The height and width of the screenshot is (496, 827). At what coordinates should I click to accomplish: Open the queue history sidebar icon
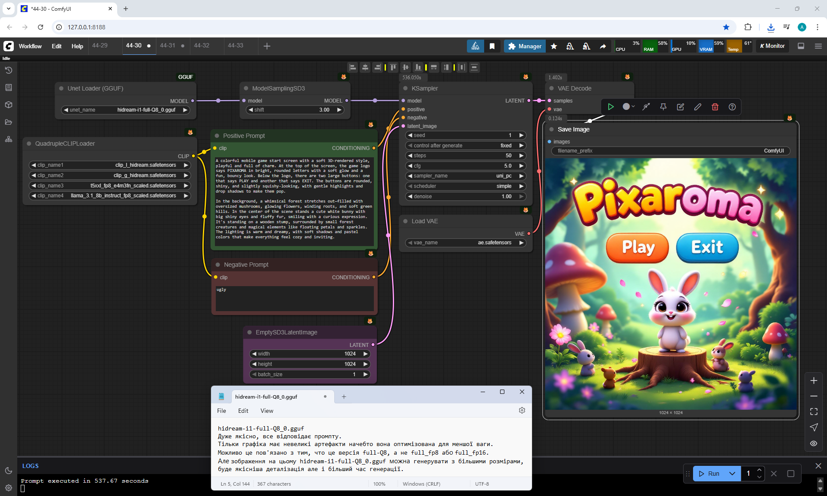(8, 70)
